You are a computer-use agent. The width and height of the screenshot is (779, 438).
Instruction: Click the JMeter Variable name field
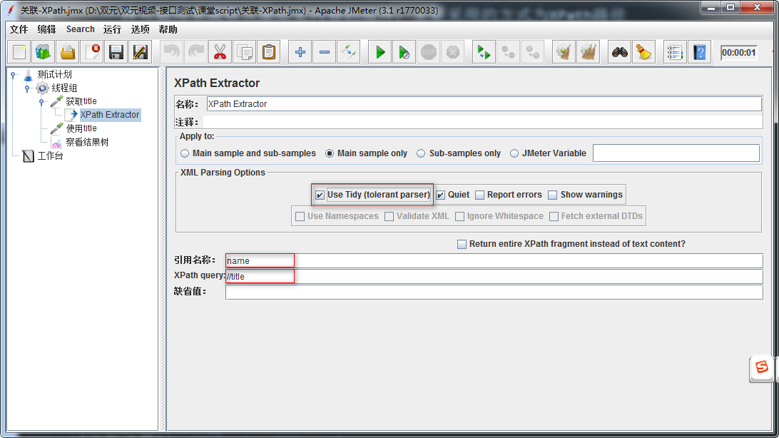click(676, 153)
